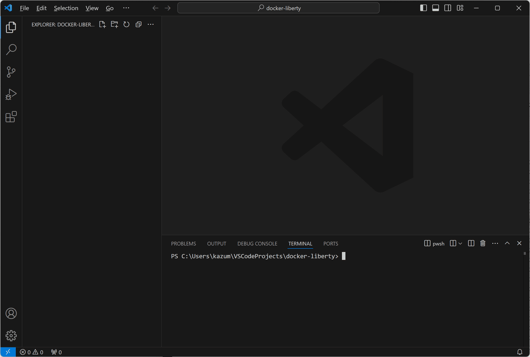
Task: Open notifications bell in status bar
Action: [520, 352]
